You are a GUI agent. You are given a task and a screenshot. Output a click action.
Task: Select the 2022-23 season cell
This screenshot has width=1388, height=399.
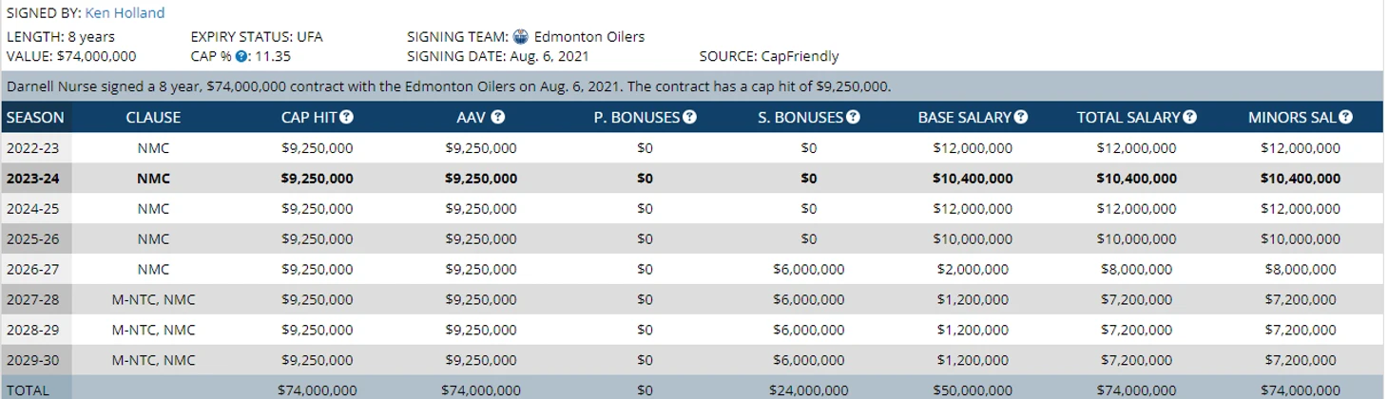click(x=33, y=148)
